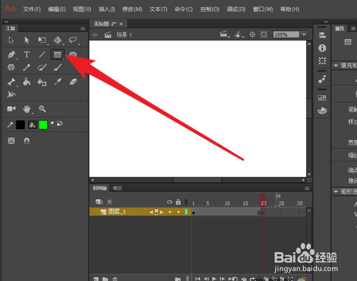Open the 窗口(W) menu
The width and height of the screenshot is (357, 281).
coord(263,9)
